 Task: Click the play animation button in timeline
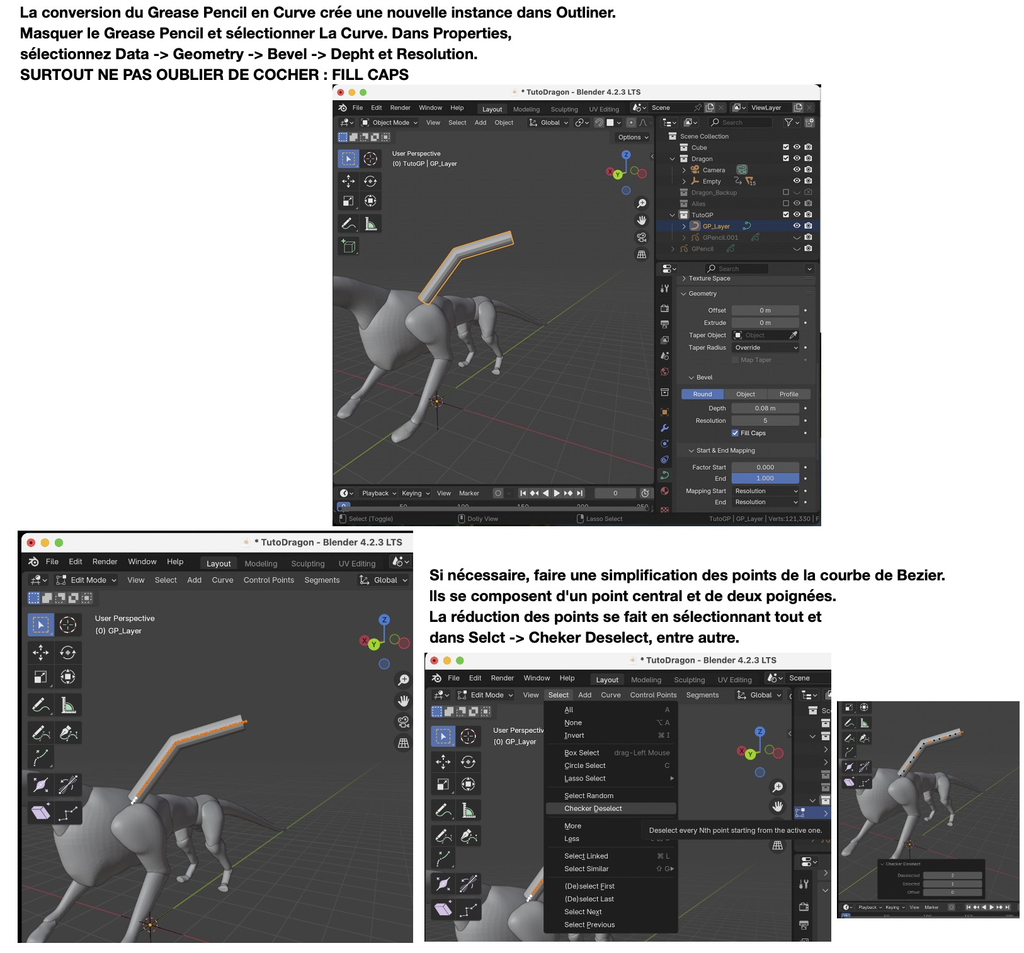(557, 493)
